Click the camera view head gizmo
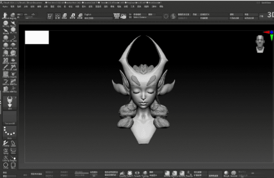274x178 pixels. (260, 44)
